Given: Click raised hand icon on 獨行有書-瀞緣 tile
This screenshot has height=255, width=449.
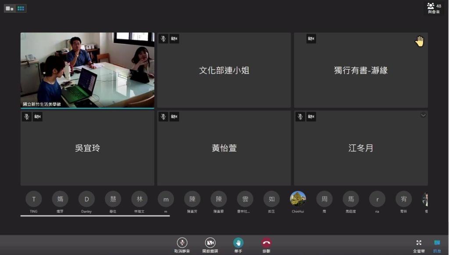Looking at the screenshot, I should [420, 42].
